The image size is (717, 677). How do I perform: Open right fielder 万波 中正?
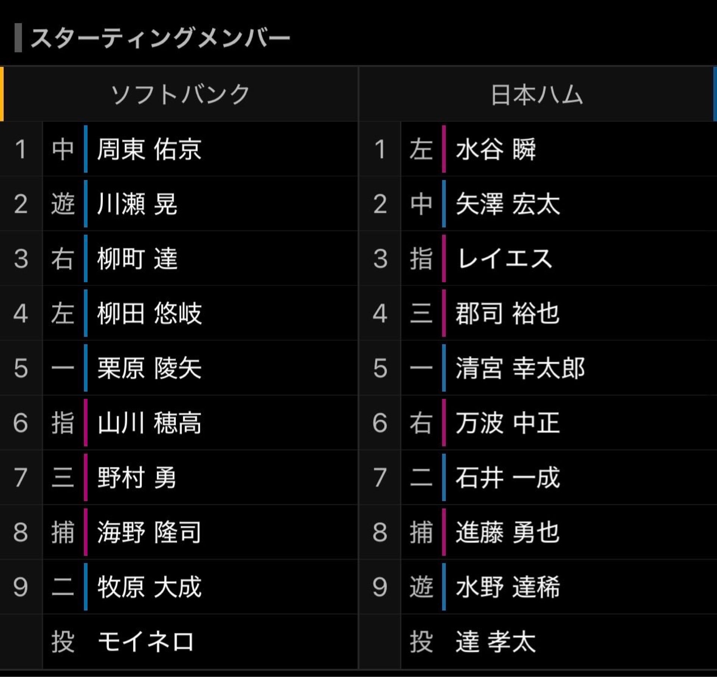508,423
